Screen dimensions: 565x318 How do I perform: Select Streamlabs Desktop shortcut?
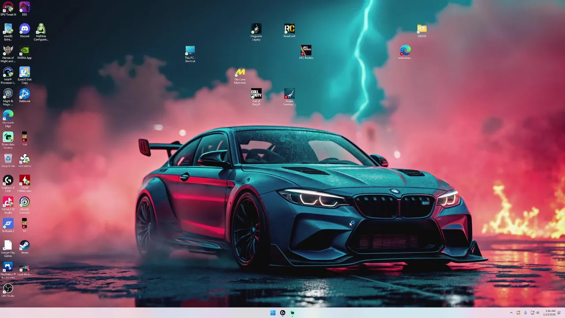pos(8,140)
